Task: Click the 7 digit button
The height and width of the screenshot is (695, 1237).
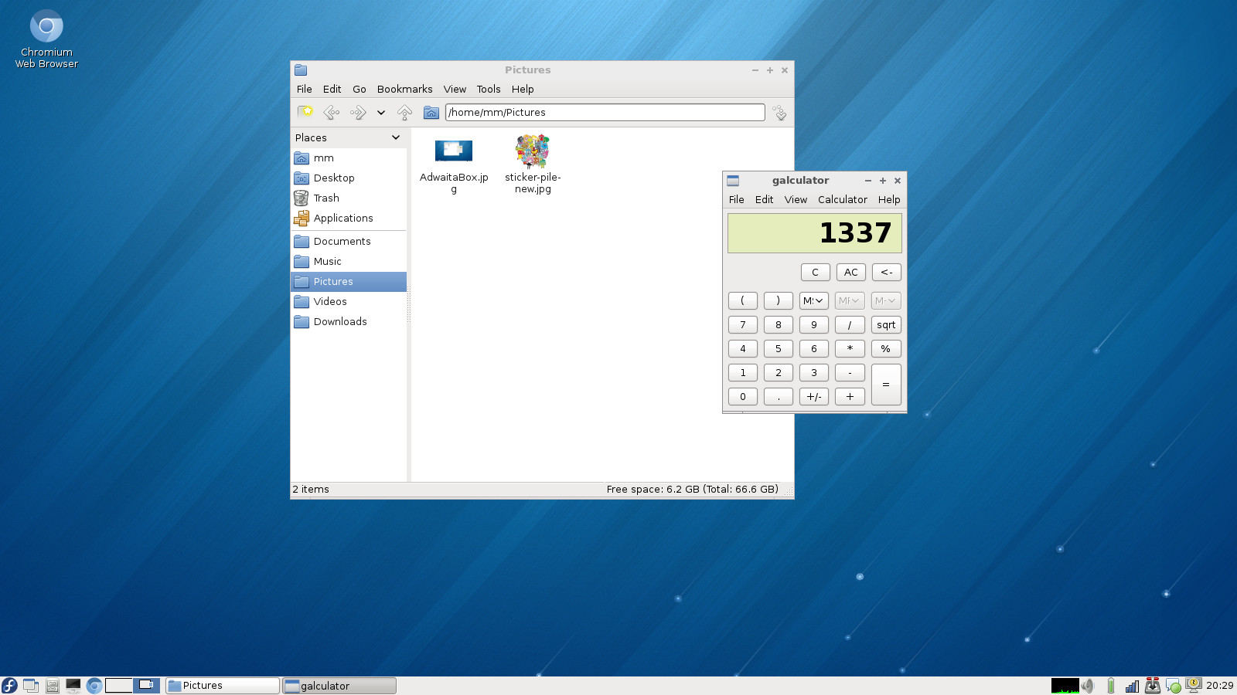Action: pos(743,324)
